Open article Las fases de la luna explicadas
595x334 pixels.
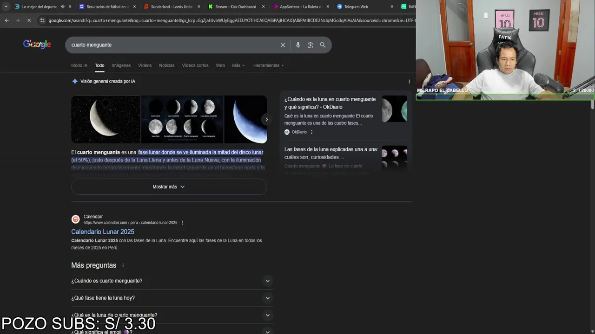pos(331,153)
